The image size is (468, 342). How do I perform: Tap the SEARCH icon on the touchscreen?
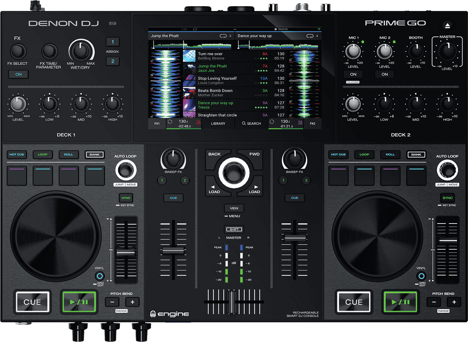(x=251, y=123)
